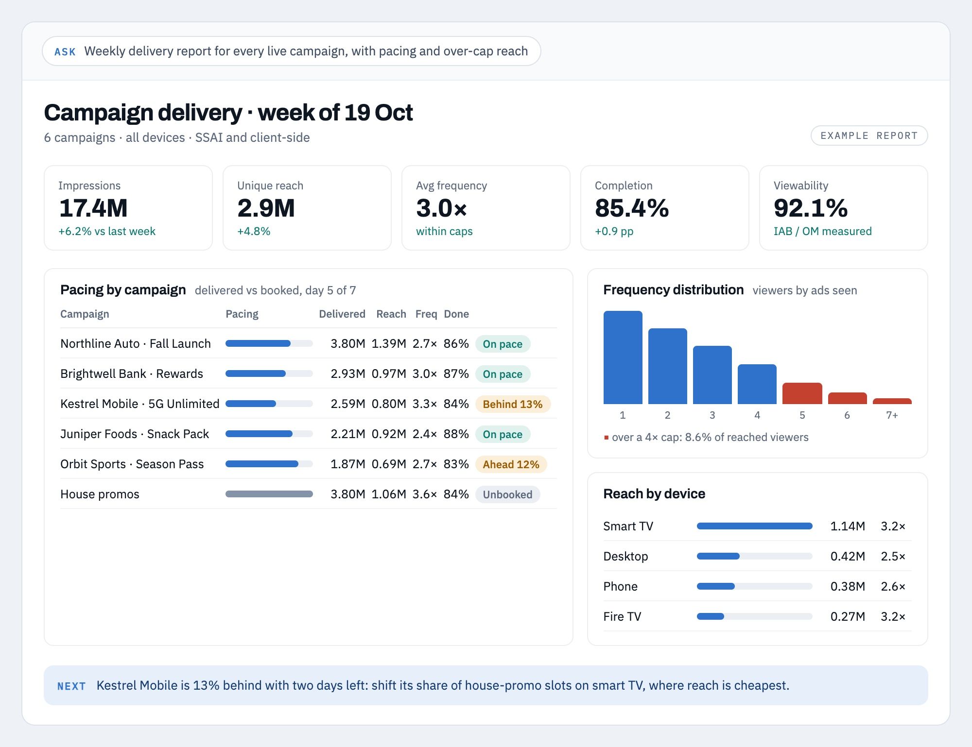Viewport: 972px width, 747px height.
Task: Click the ASK query input field
Action: pyautogui.click(x=292, y=51)
